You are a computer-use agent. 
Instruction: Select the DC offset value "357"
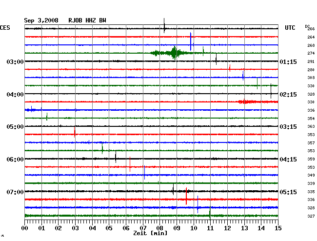pyautogui.click(x=311, y=143)
